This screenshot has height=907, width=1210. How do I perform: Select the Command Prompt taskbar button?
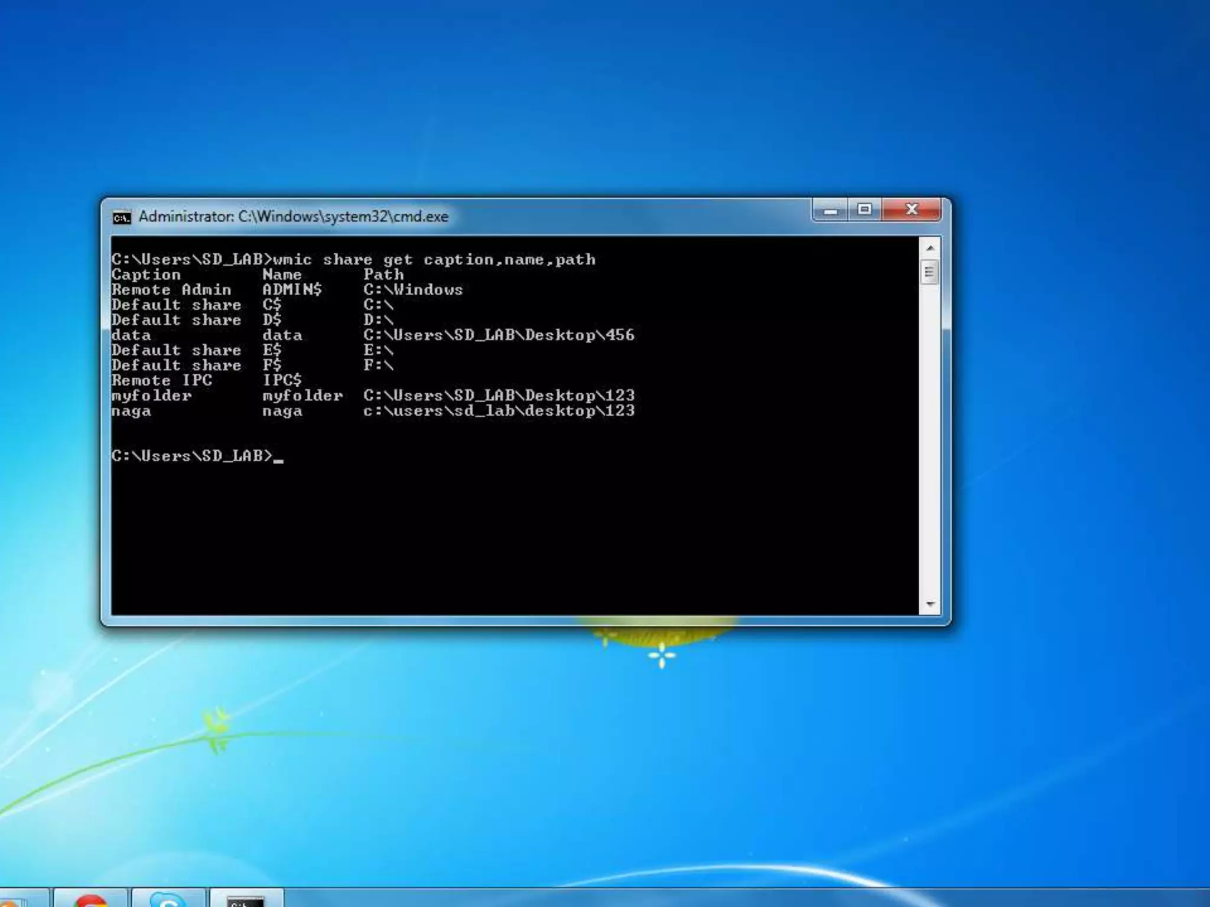[x=246, y=898]
